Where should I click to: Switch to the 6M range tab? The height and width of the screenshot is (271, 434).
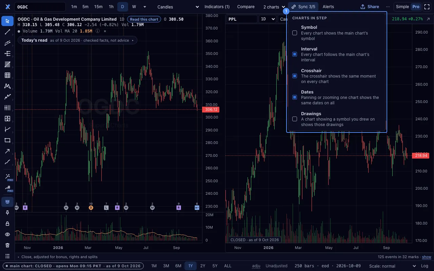tap(178, 266)
